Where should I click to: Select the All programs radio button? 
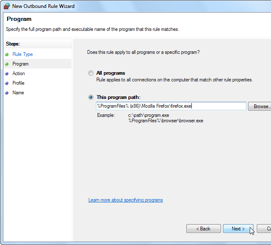(91, 73)
